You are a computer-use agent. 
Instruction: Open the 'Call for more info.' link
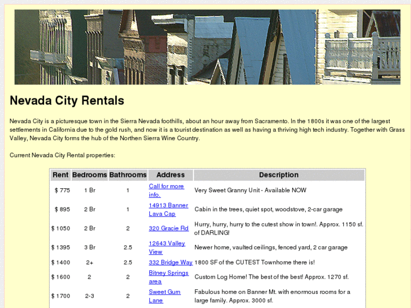click(166, 190)
